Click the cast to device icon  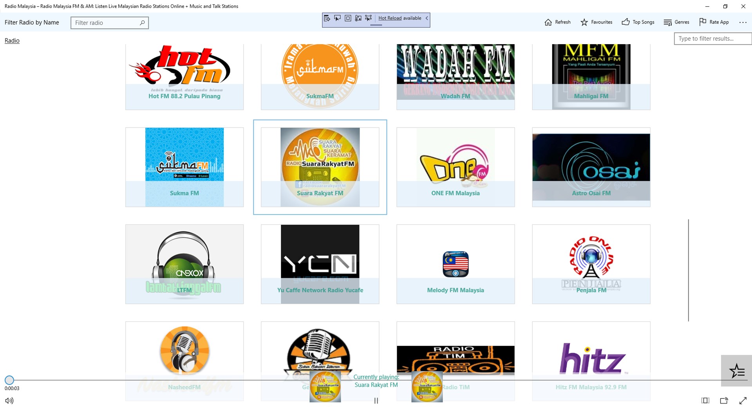pos(724,400)
